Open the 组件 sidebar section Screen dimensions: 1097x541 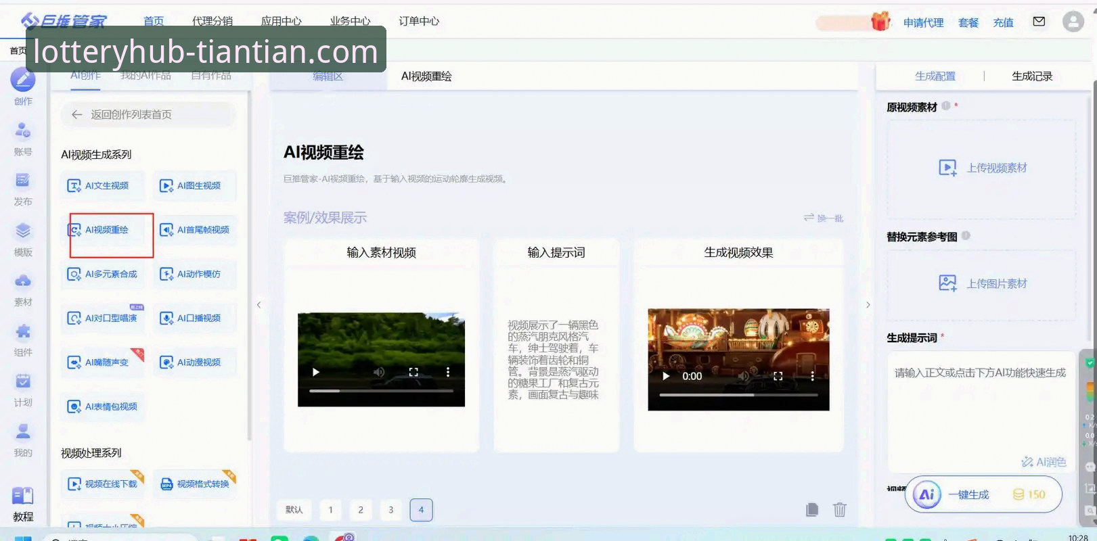click(23, 340)
